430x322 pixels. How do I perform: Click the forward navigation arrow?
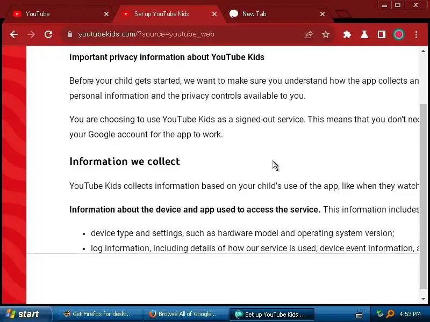[x=31, y=34]
